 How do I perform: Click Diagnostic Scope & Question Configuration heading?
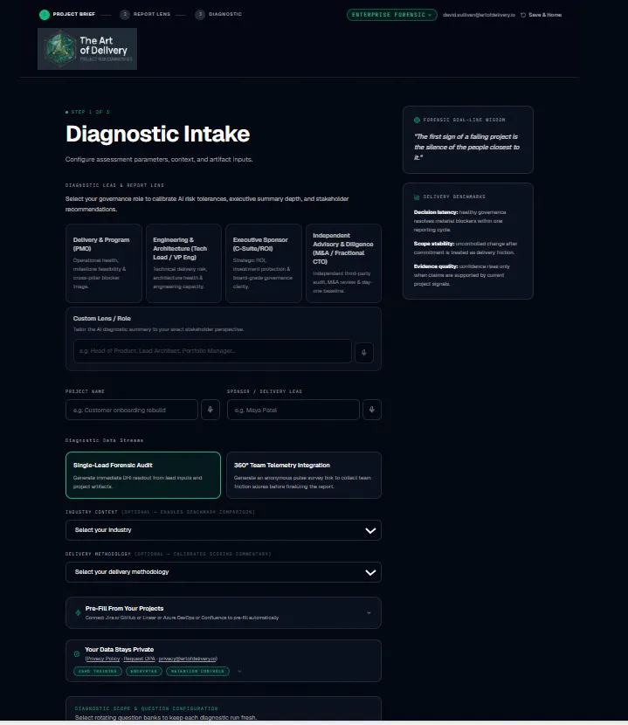click(x=147, y=708)
